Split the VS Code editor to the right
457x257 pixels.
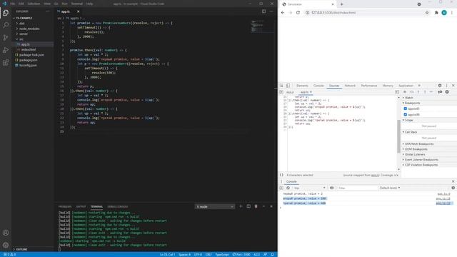click(263, 11)
